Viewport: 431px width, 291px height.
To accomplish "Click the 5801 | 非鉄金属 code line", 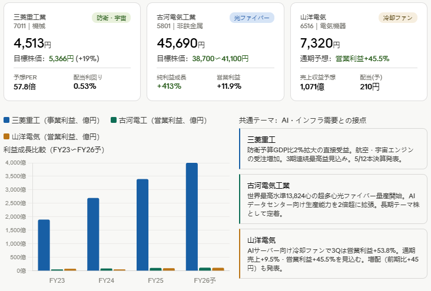I will click(x=180, y=26).
